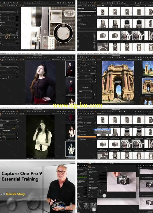The width and height of the screenshot is (153, 213).
Task: Choose the last context menu entry
Action: tap(102, 133)
